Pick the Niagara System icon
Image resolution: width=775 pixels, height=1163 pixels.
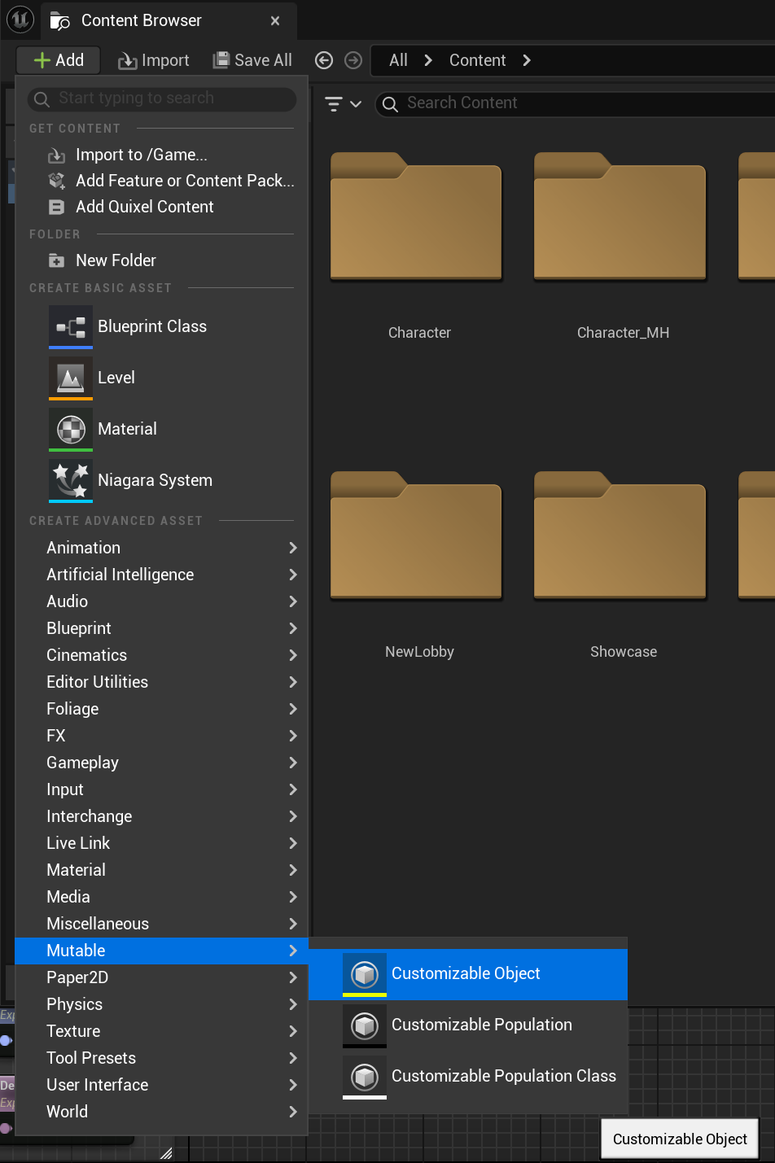[71, 480]
